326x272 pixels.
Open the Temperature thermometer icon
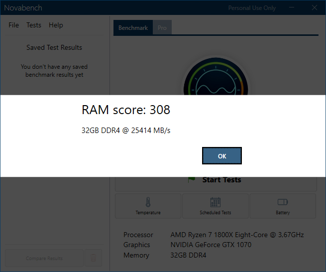(x=148, y=202)
